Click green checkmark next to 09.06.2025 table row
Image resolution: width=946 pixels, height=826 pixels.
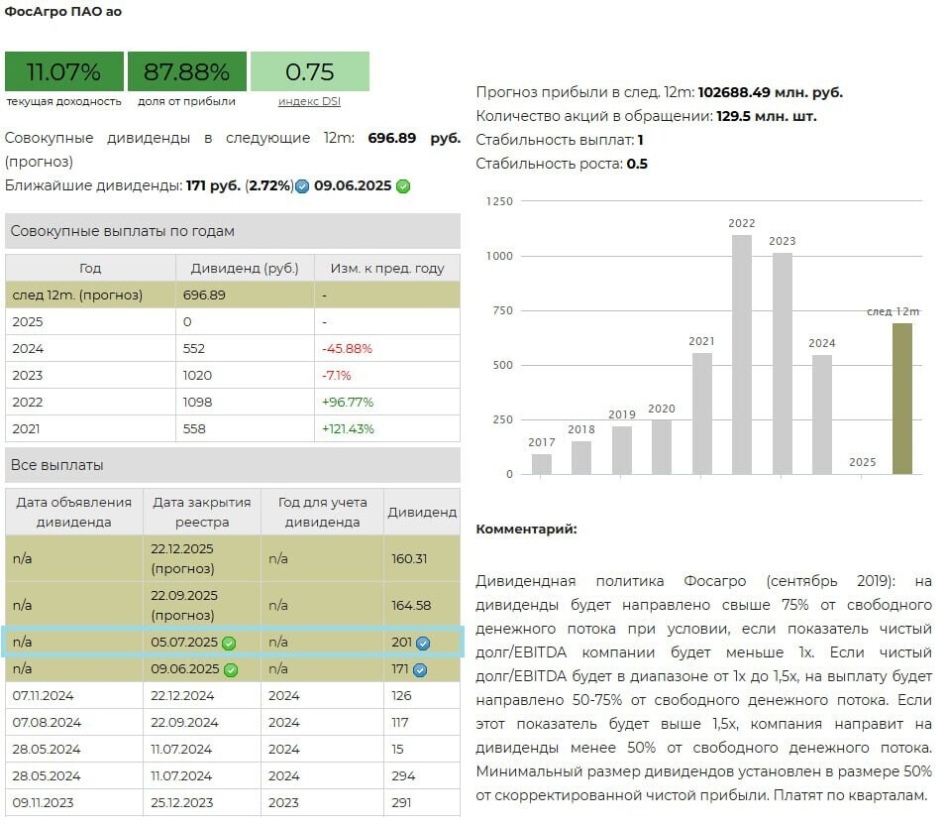(230, 669)
